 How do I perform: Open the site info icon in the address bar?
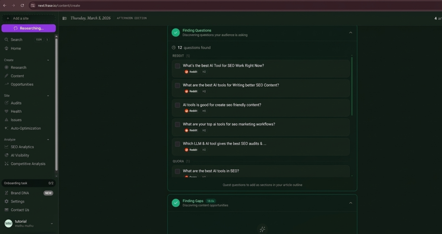click(33, 5)
